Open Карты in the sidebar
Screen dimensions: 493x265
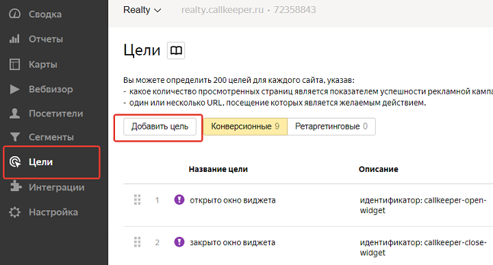pos(43,64)
